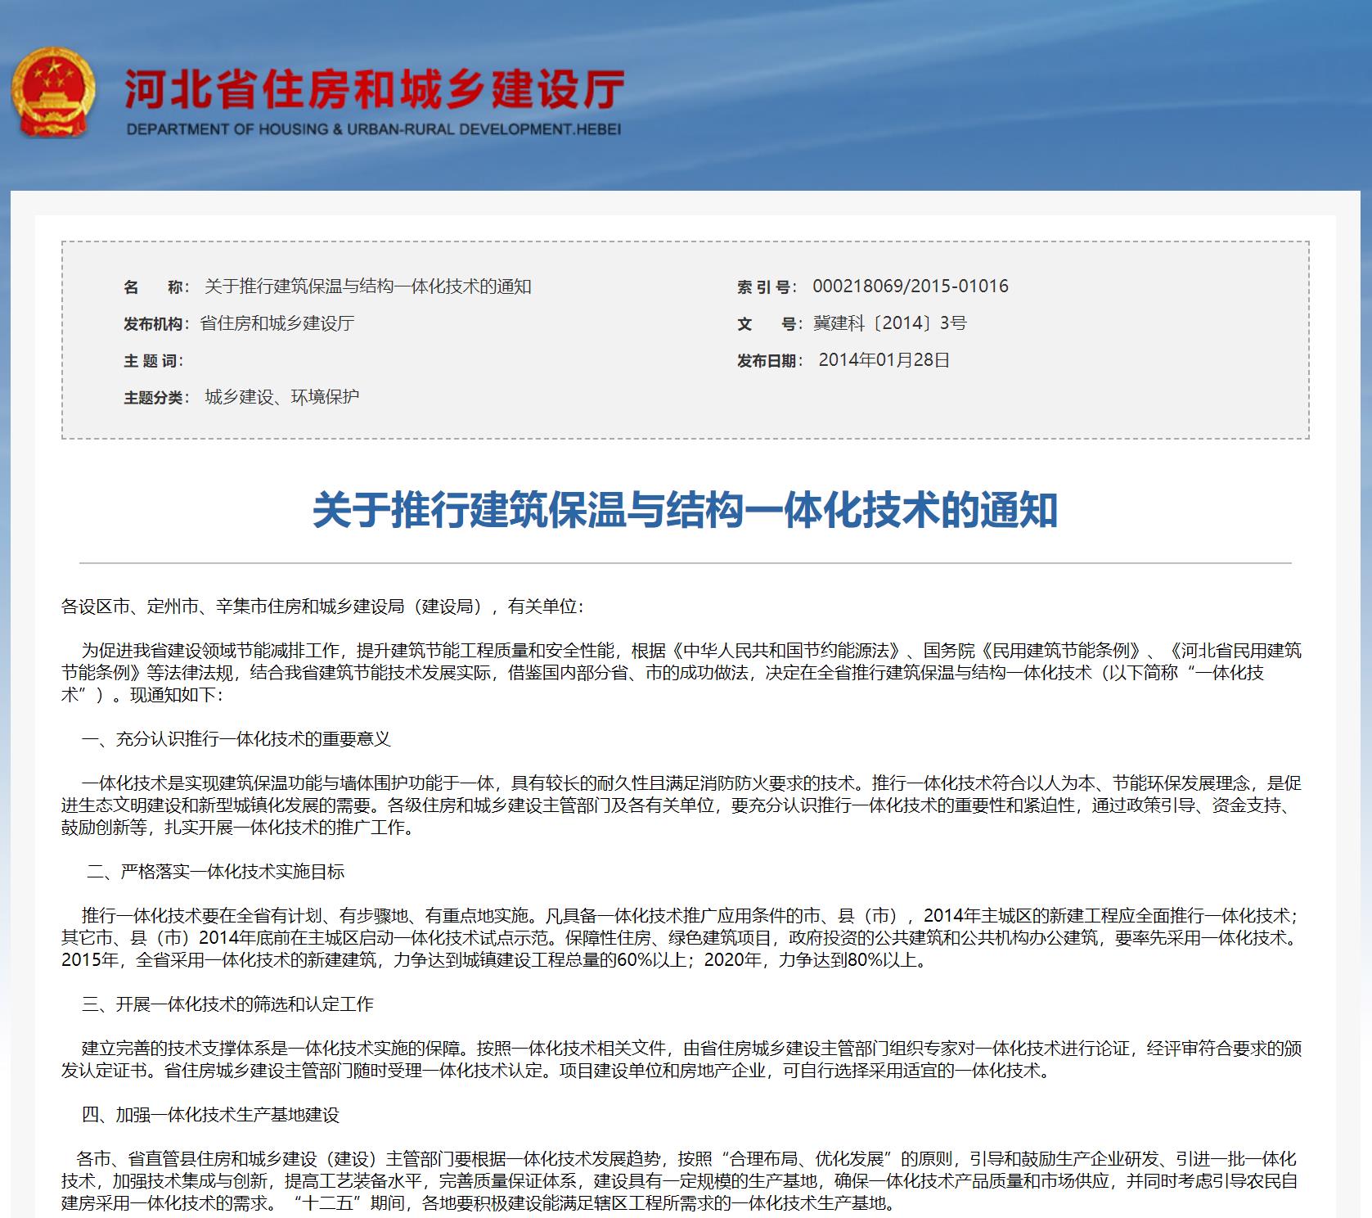Click section heading 四、加强一体化技术生产基地建设
This screenshot has width=1372, height=1218.
pos(210,1115)
